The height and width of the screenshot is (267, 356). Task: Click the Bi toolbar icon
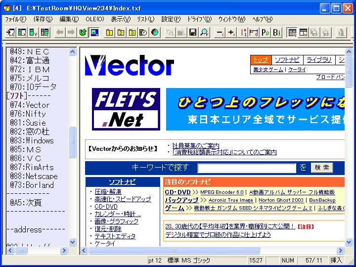pos(276,33)
